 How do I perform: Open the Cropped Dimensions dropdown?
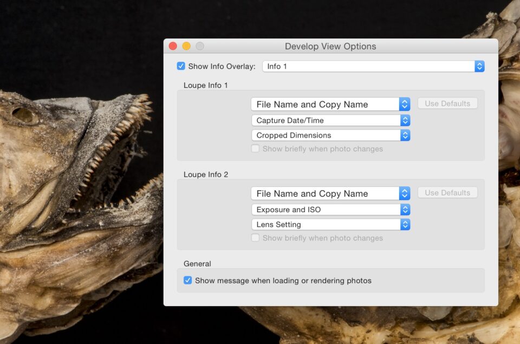coord(330,135)
